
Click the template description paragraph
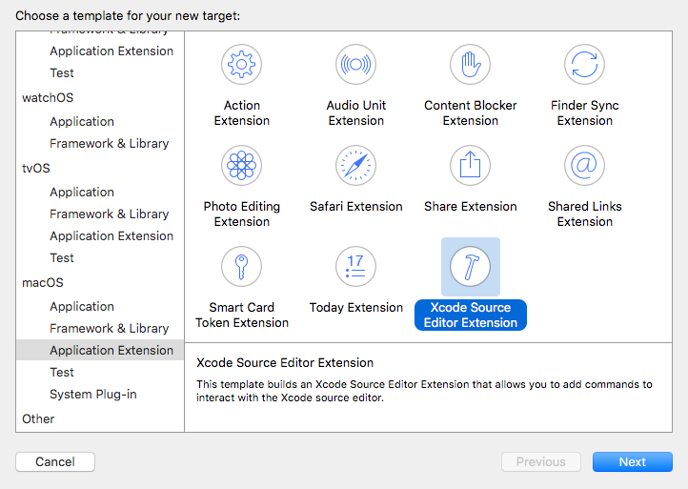[424, 391]
